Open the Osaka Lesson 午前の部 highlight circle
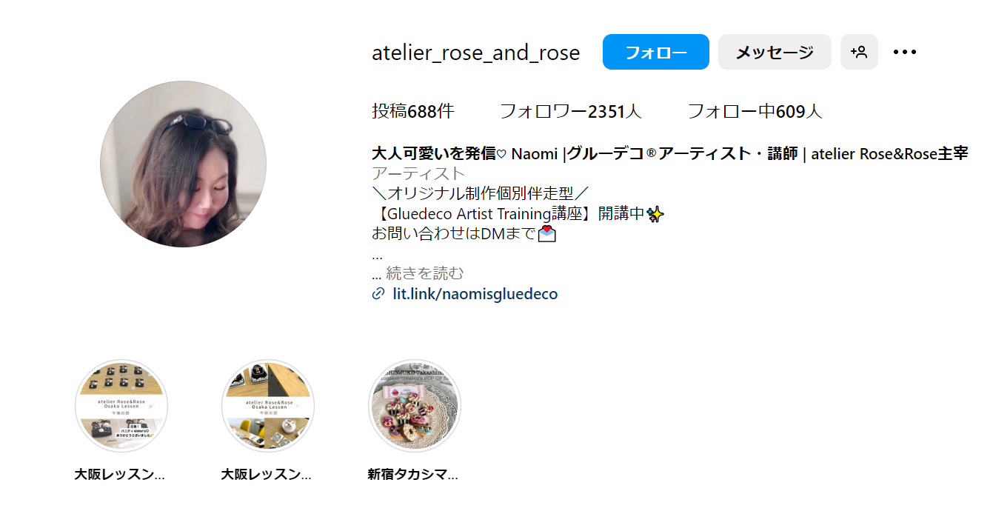The width and height of the screenshot is (993, 514). click(x=268, y=406)
